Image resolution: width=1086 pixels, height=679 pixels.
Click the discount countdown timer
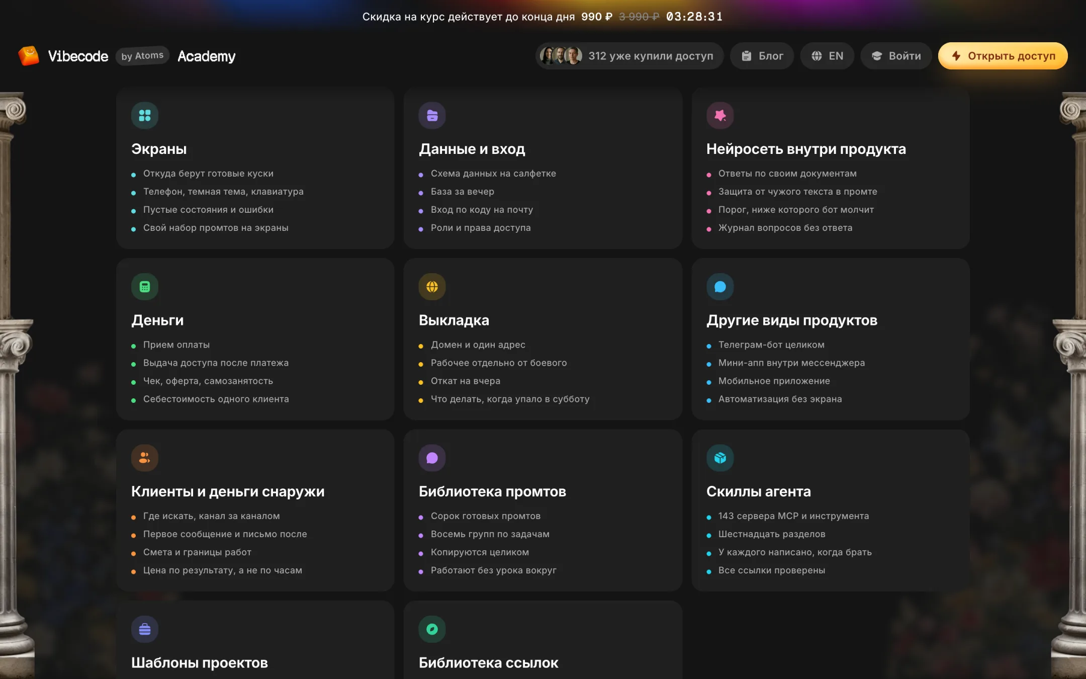(694, 17)
